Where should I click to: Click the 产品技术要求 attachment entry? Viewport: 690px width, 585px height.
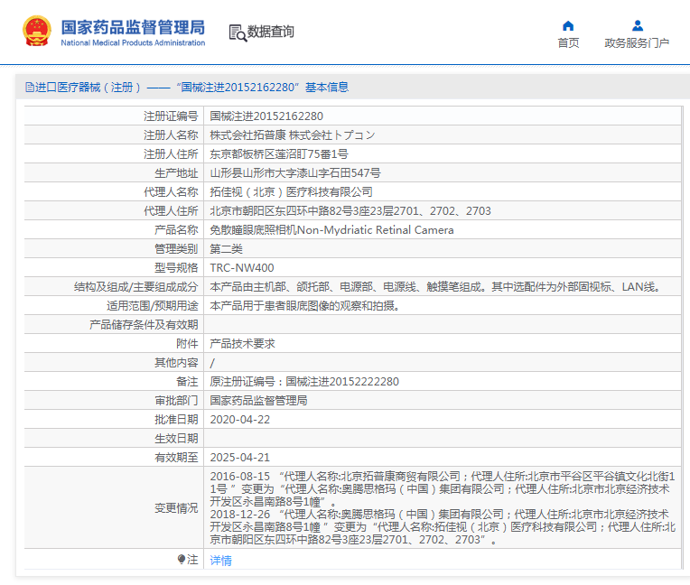tap(242, 344)
